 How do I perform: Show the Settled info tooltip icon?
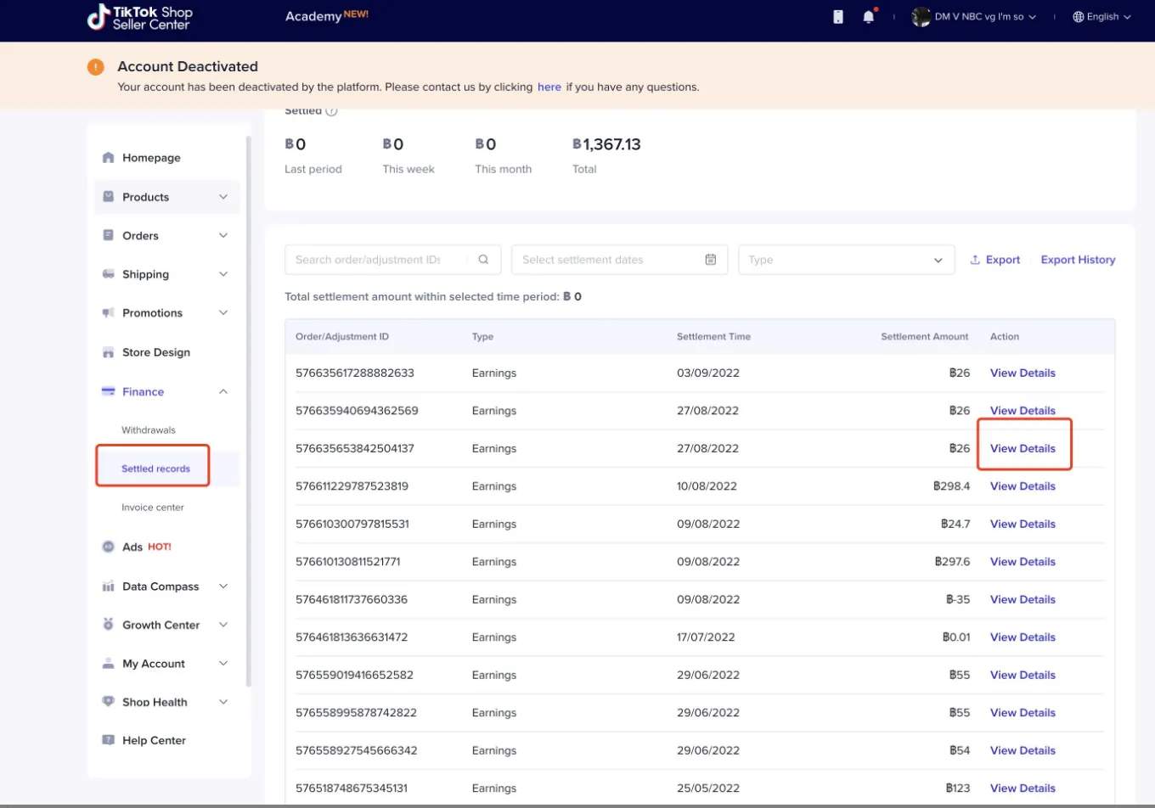click(332, 111)
